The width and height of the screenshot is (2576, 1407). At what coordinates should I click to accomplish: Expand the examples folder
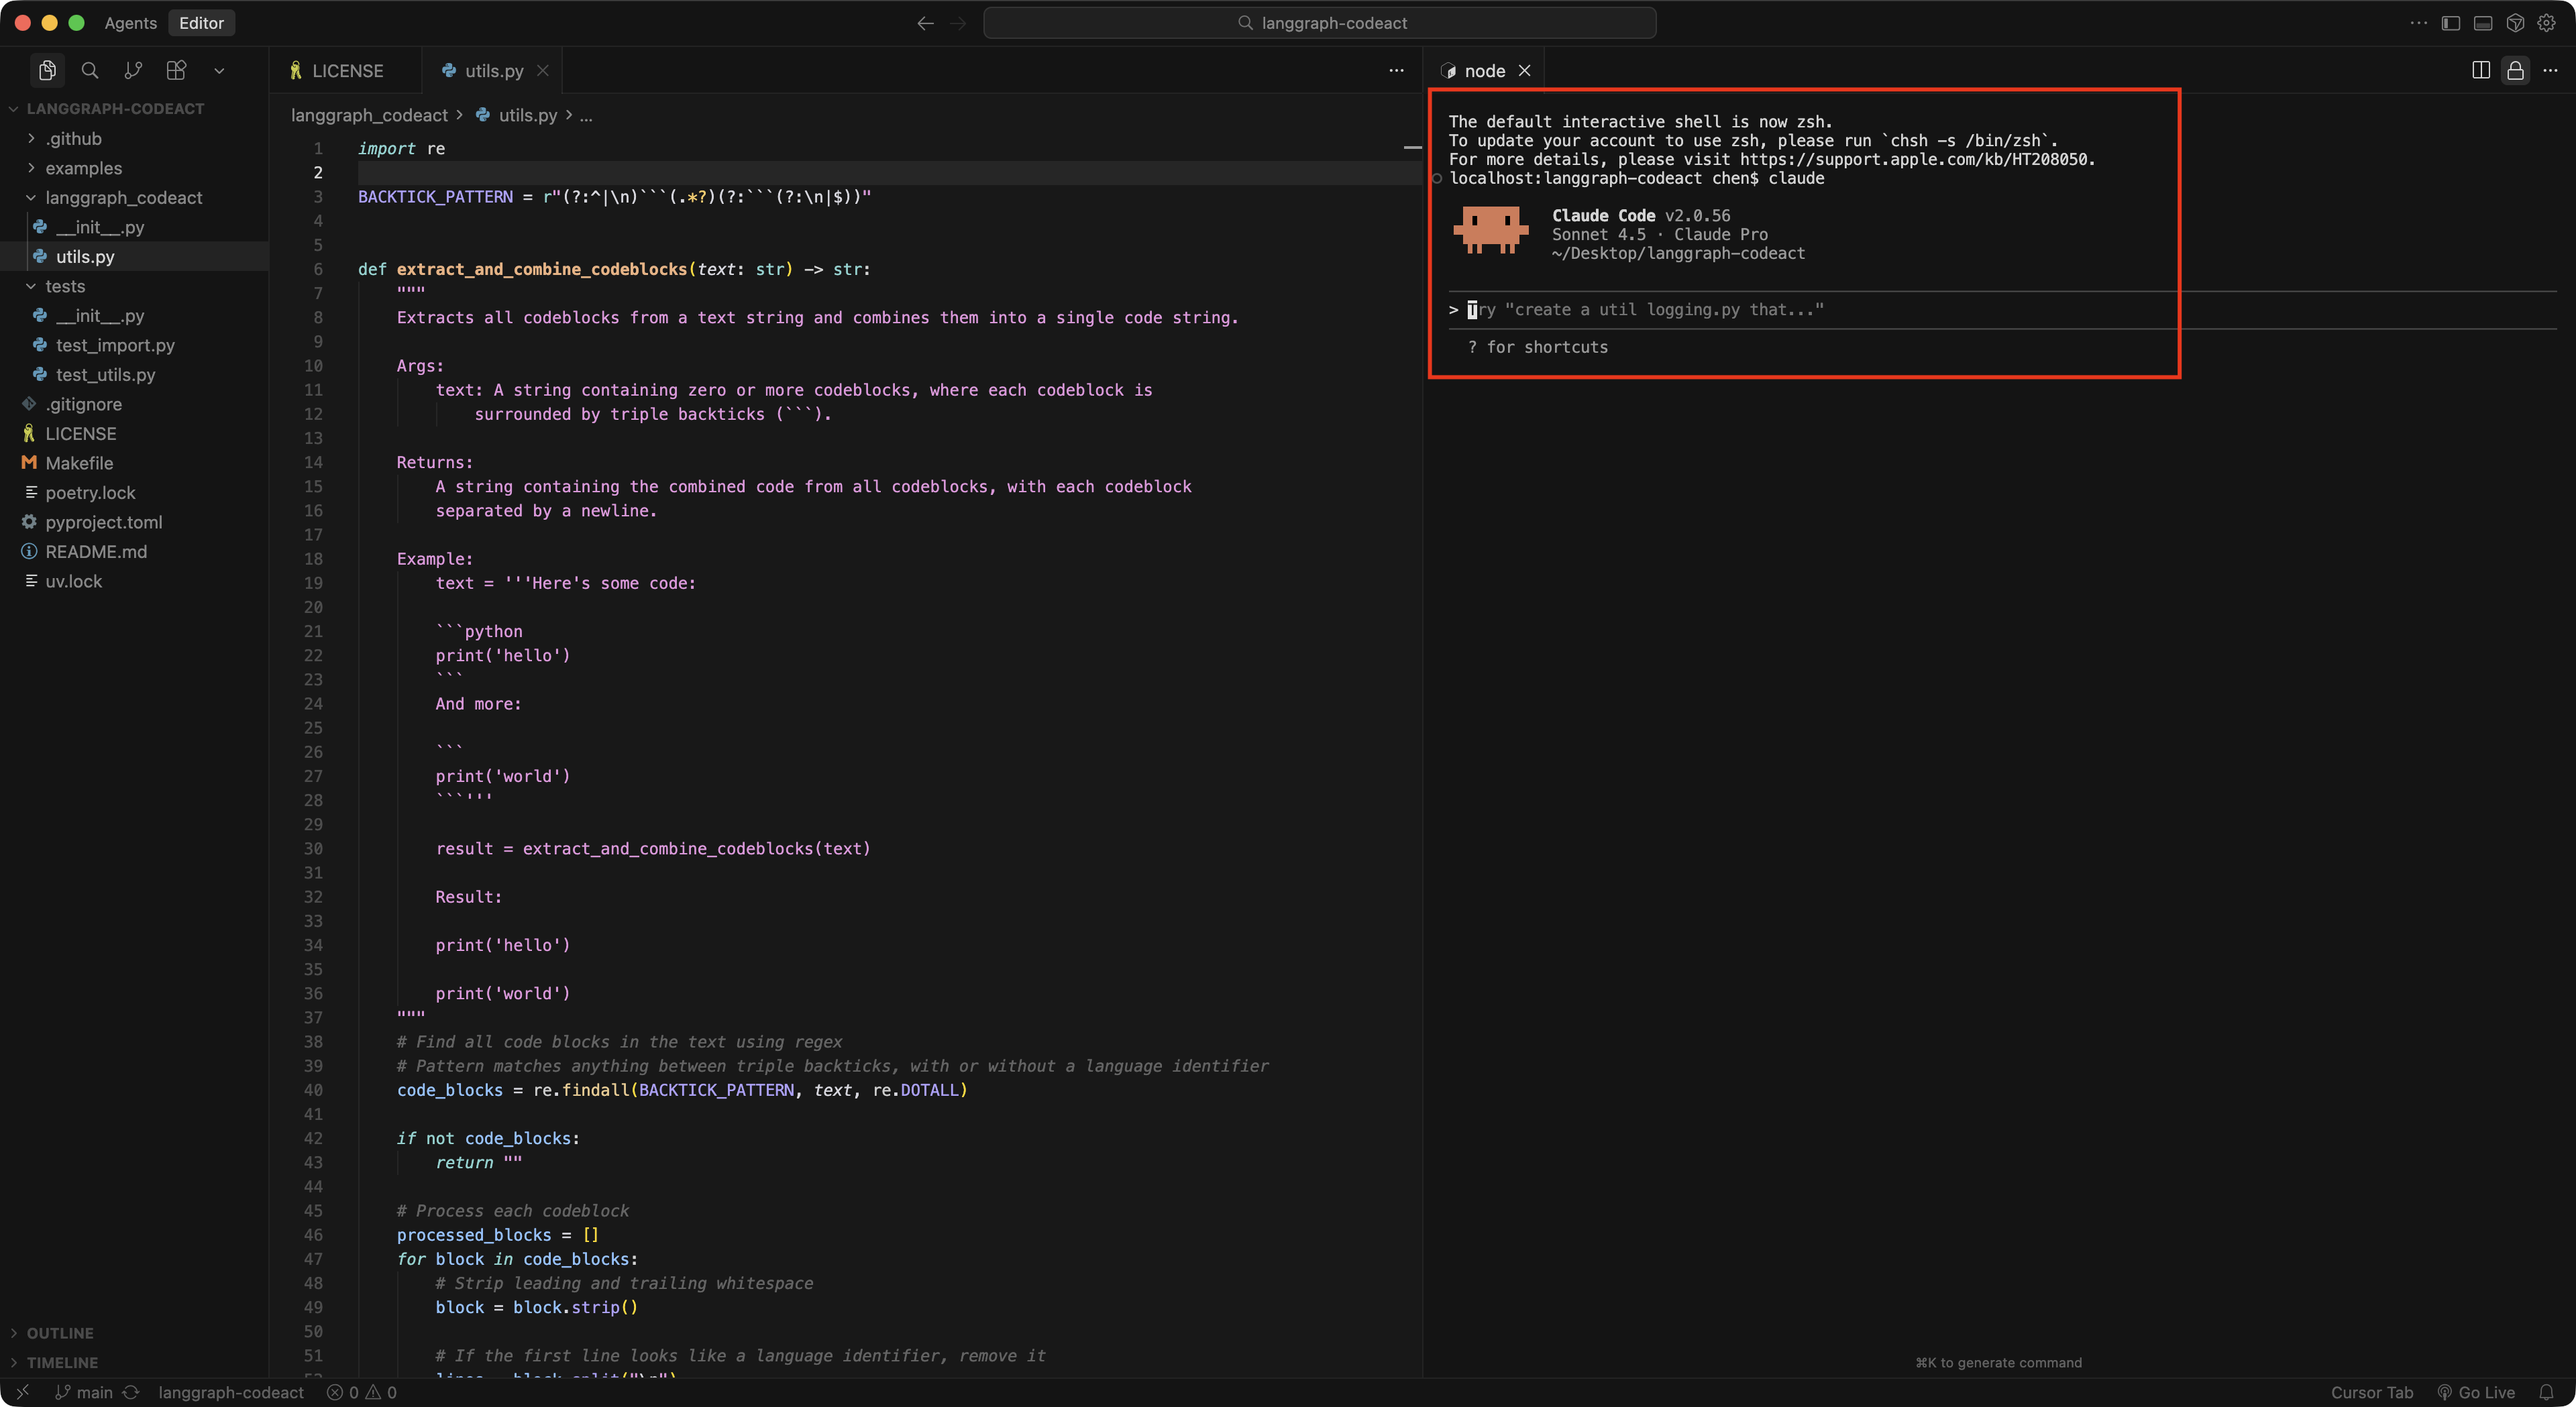point(83,168)
